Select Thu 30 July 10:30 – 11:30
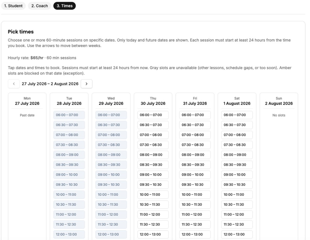This screenshot has width=310, height=240. pos(153,205)
